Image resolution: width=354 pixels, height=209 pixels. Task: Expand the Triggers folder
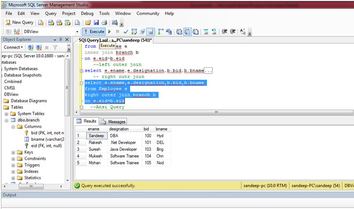[13, 165]
